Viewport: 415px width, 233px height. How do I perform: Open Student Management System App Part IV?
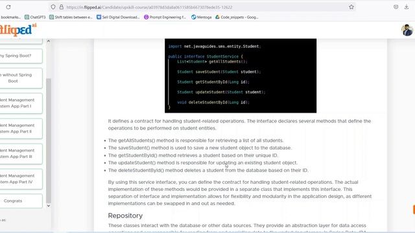tap(21, 179)
